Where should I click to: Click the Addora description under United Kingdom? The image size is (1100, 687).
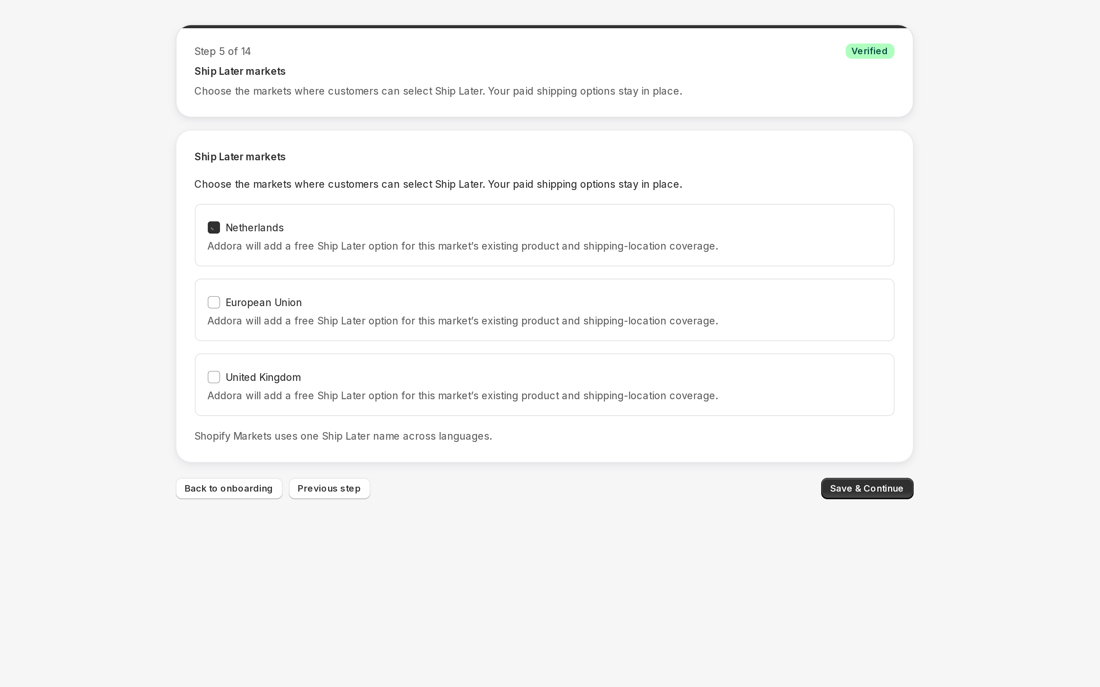(x=463, y=396)
